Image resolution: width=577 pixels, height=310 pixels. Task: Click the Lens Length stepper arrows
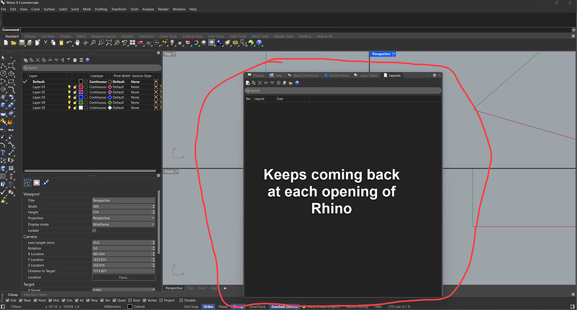(x=153, y=242)
